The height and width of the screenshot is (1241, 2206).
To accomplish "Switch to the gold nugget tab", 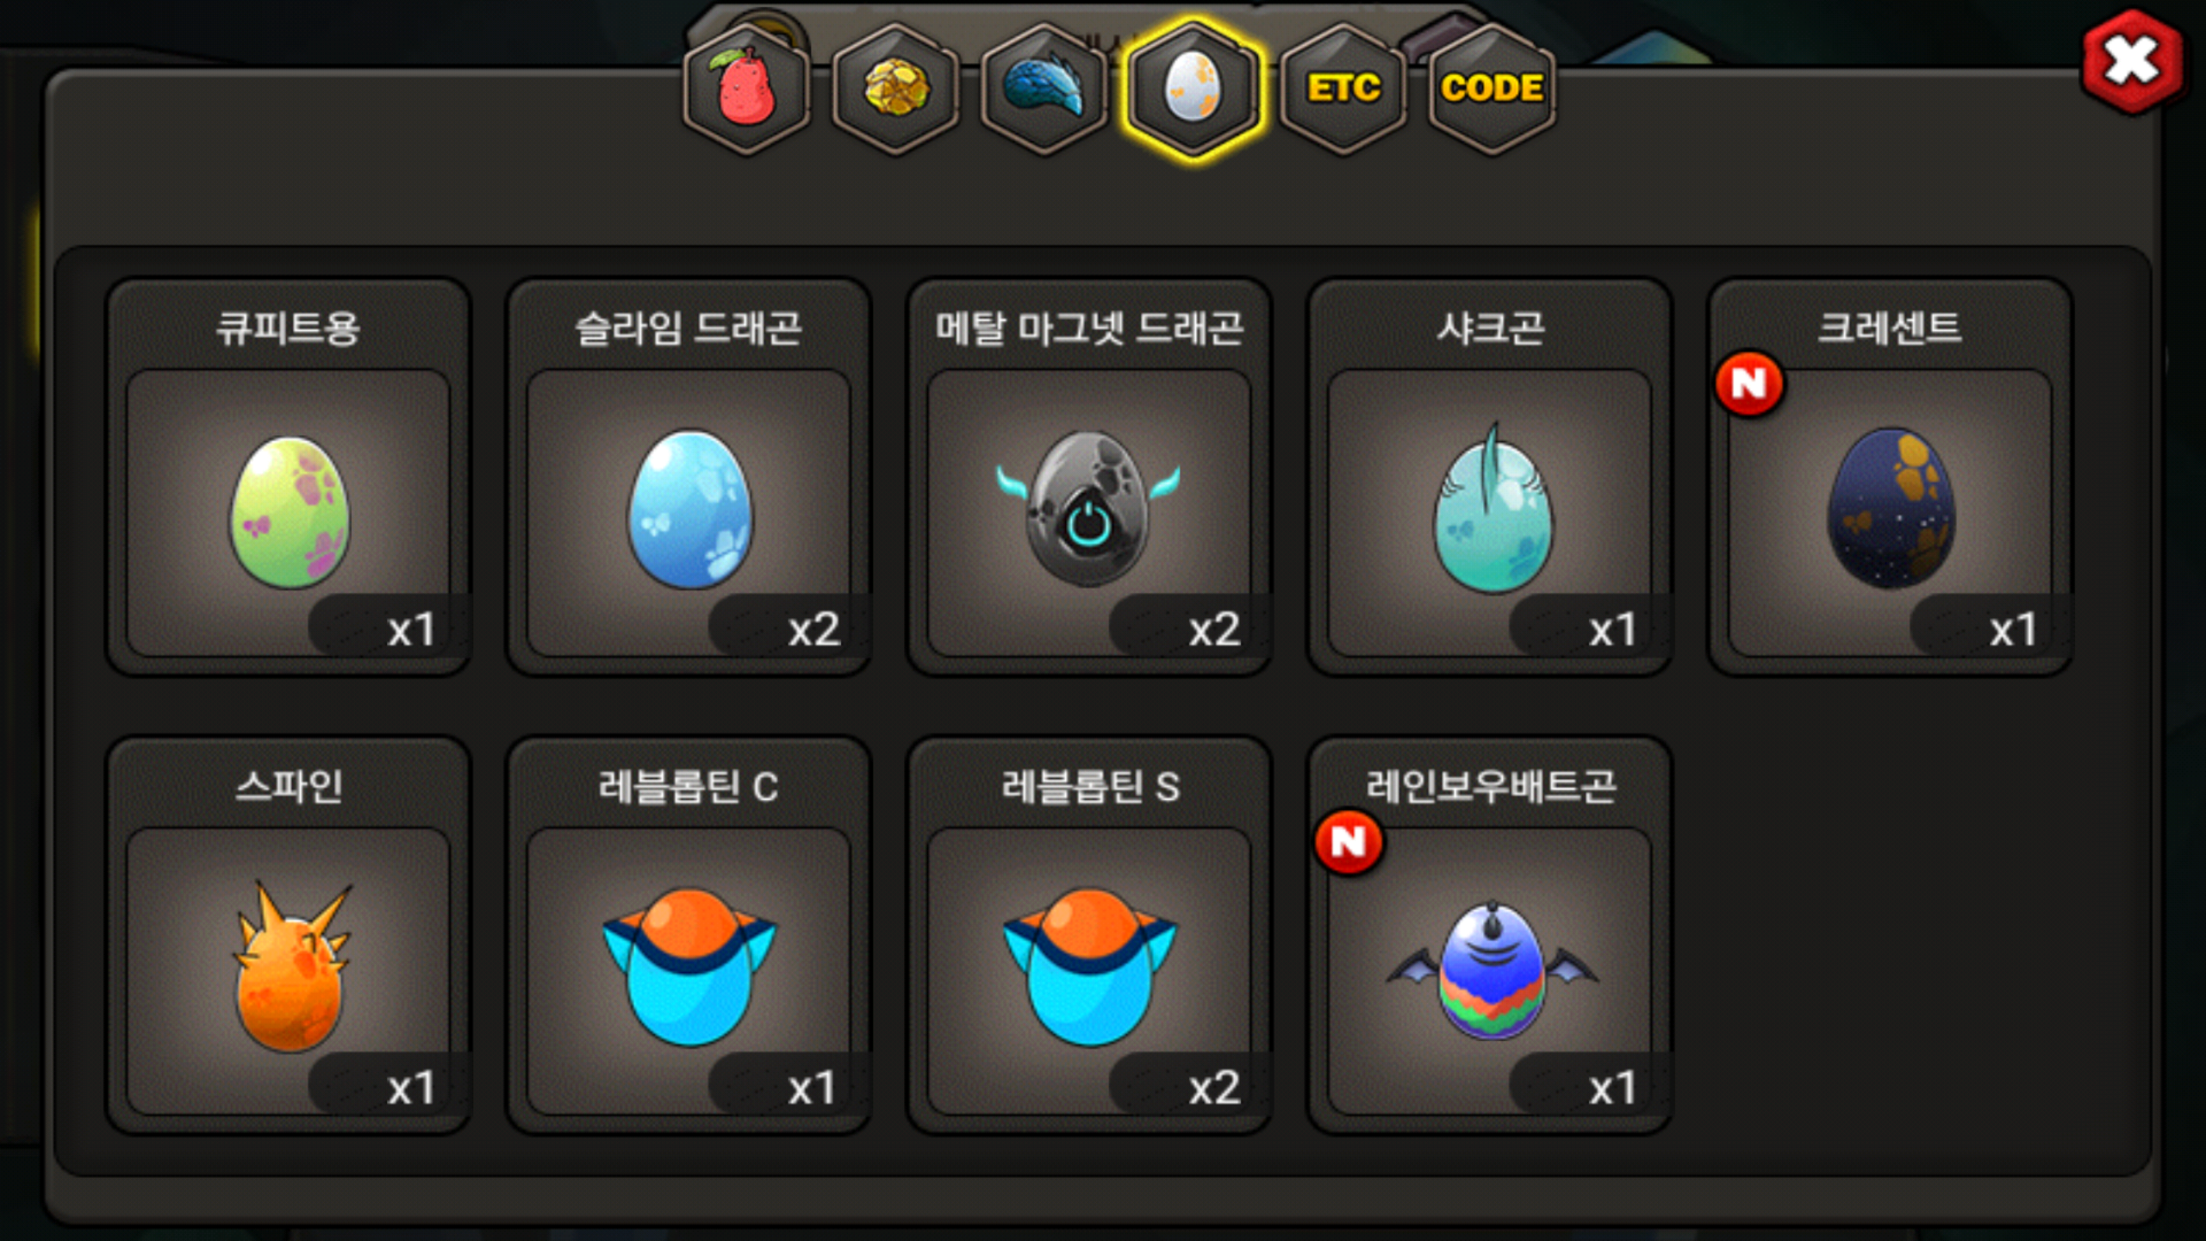I will (x=895, y=89).
